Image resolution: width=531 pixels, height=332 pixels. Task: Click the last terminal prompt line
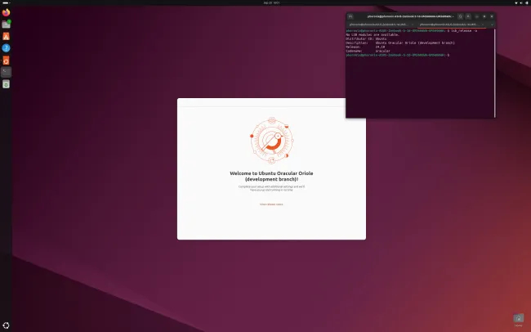pyautogui.click(x=398, y=55)
